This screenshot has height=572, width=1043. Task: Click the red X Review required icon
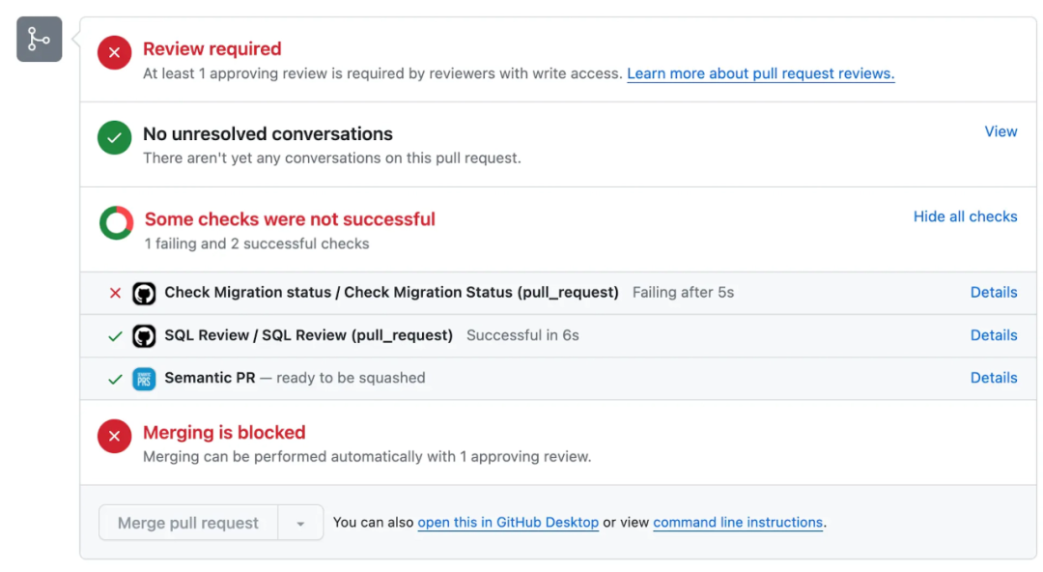tap(114, 53)
